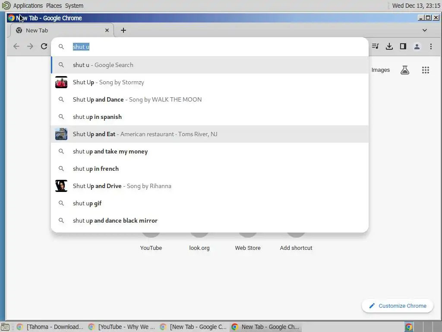Open the Google apps grid

pyautogui.click(x=425, y=70)
